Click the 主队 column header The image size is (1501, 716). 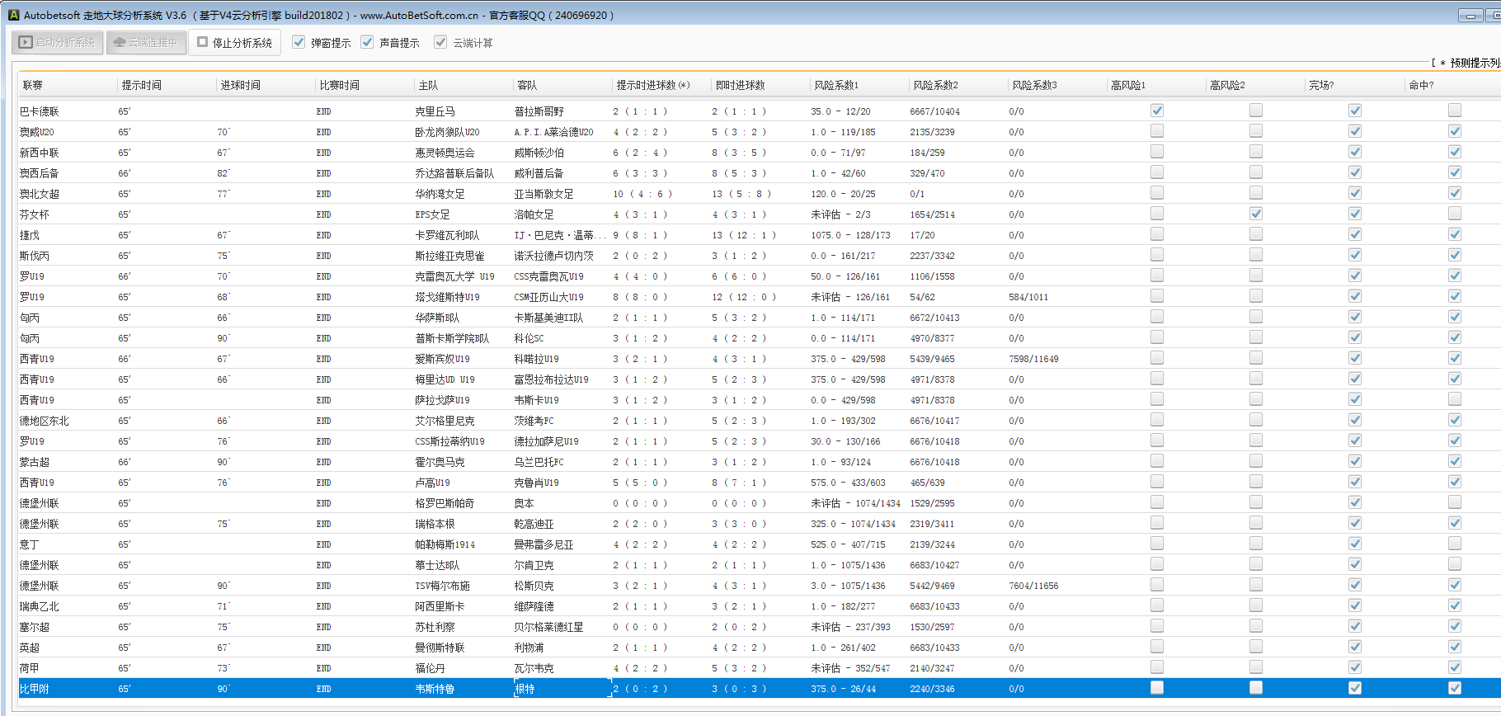(428, 85)
